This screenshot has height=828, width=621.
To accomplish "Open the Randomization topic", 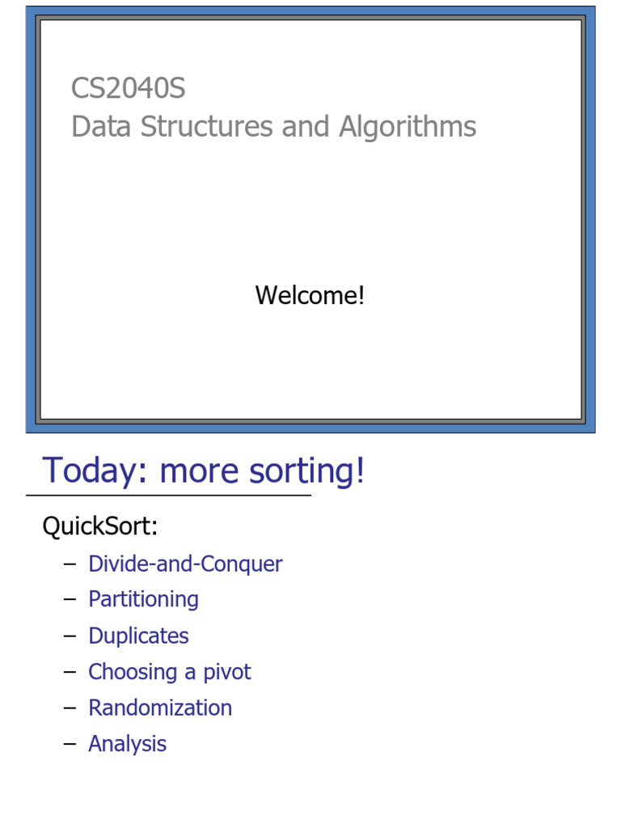I will tap(160, 708).
